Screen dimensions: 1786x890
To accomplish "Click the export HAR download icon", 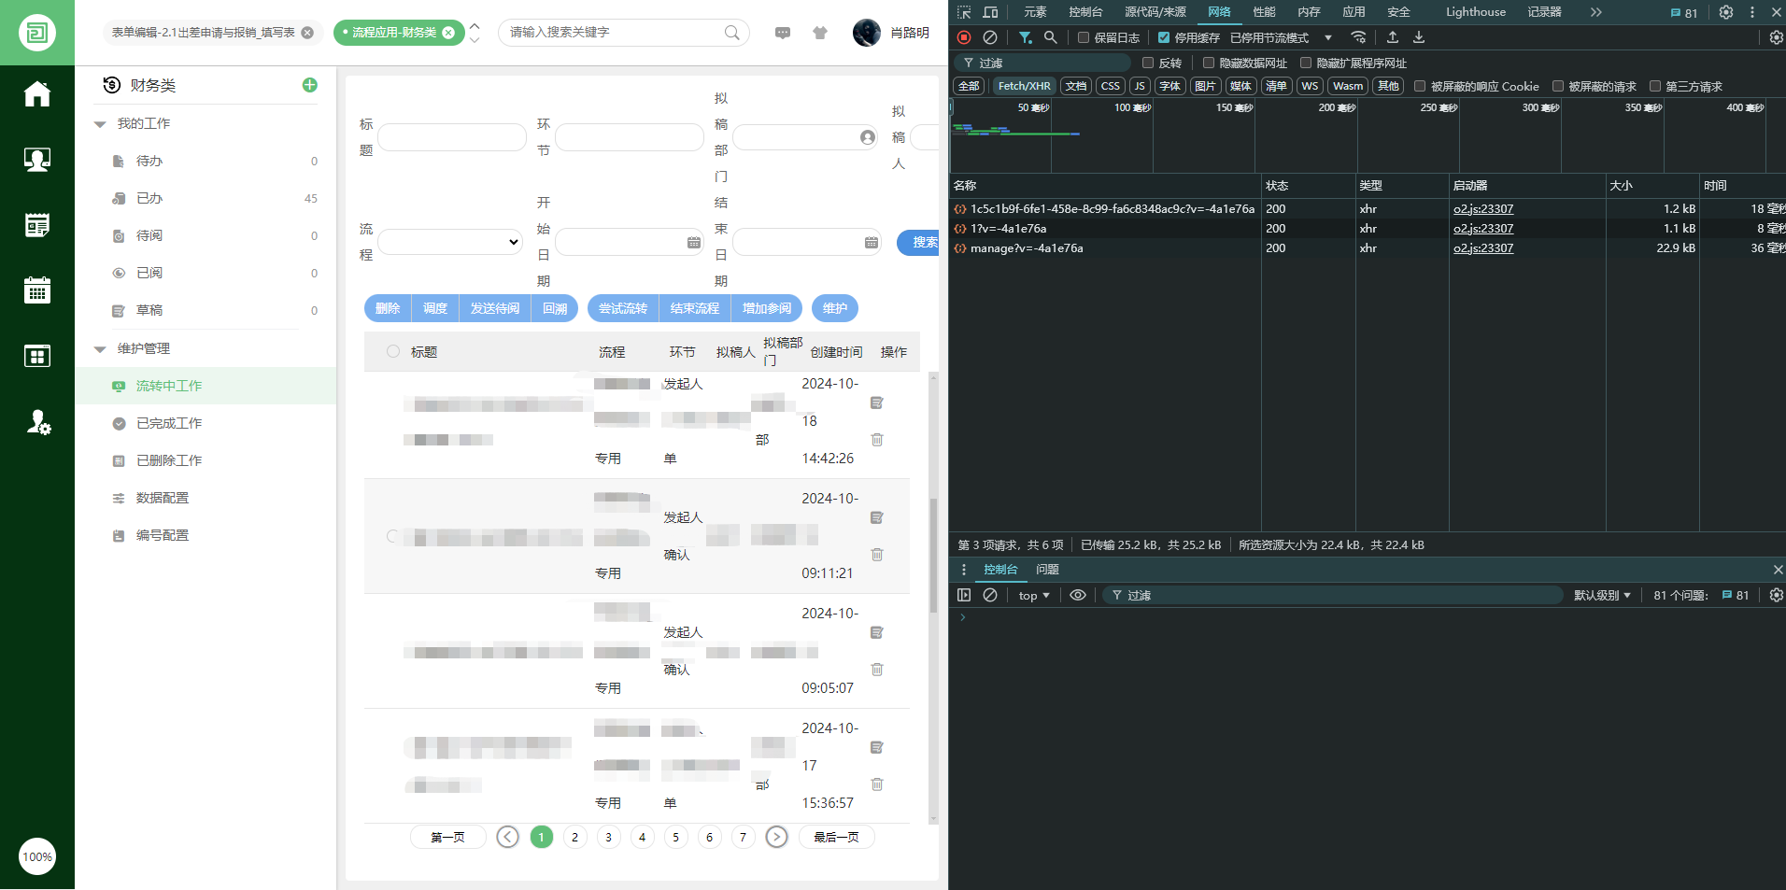I will click(1419, 37).
